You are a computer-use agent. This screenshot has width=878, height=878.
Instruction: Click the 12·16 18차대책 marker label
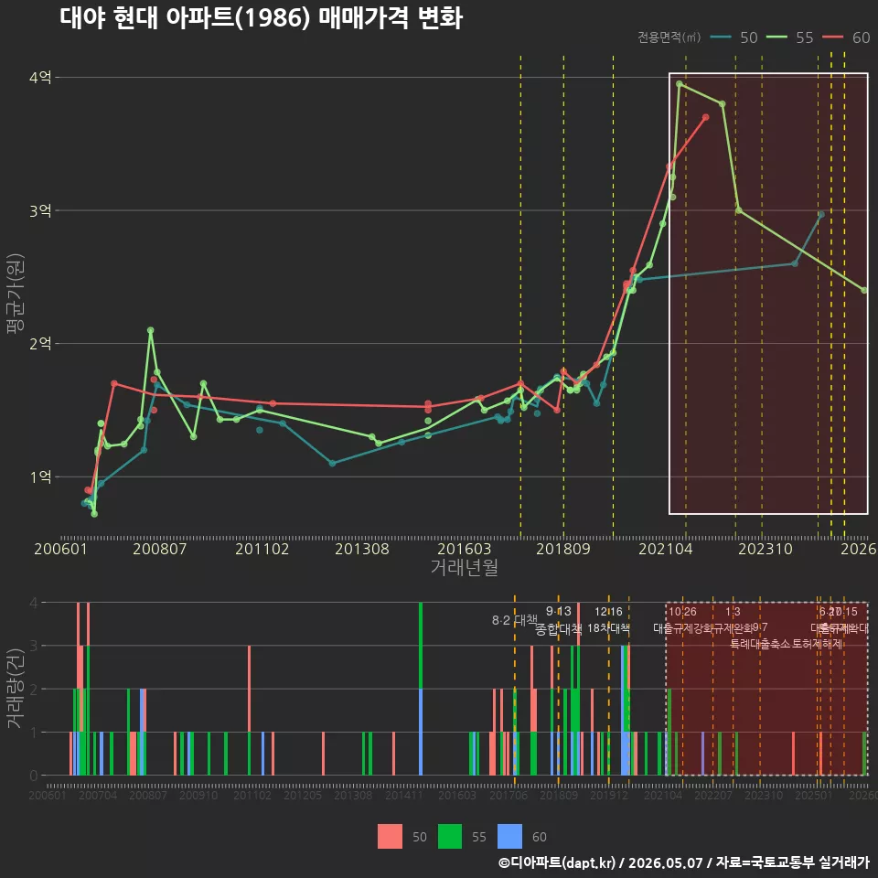click(609, 620)
